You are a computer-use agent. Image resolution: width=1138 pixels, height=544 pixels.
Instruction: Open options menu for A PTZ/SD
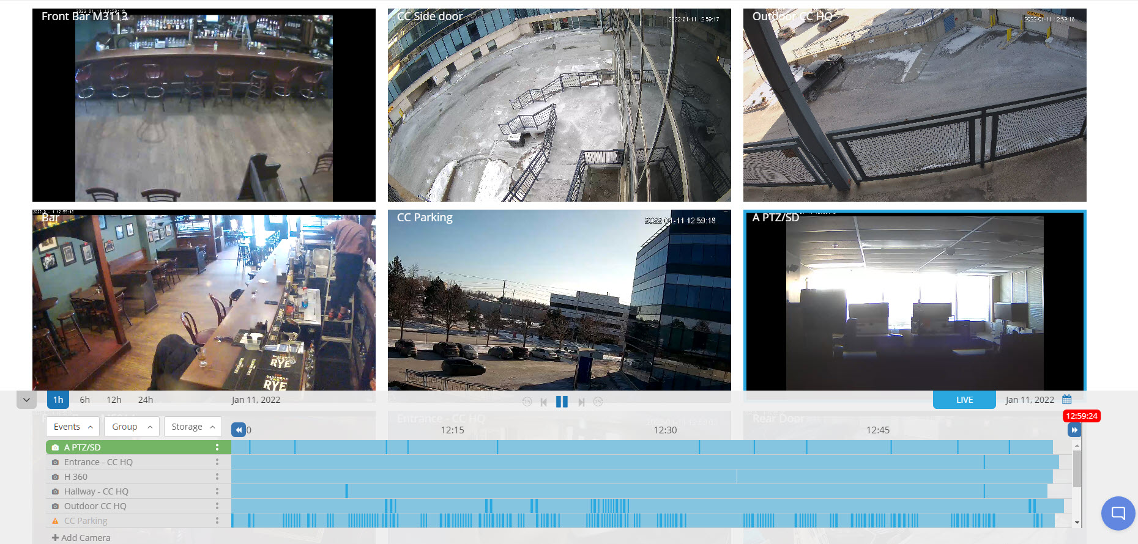point(217,447)
